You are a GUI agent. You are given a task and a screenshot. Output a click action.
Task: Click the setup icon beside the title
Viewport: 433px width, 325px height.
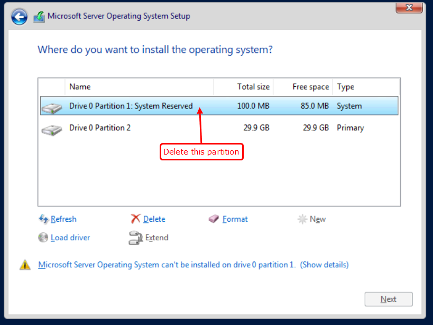[x=39, y=17]
